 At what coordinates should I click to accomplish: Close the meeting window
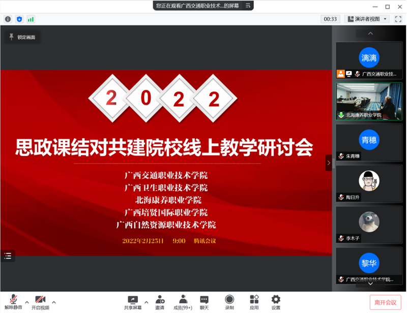coord(400,7)
